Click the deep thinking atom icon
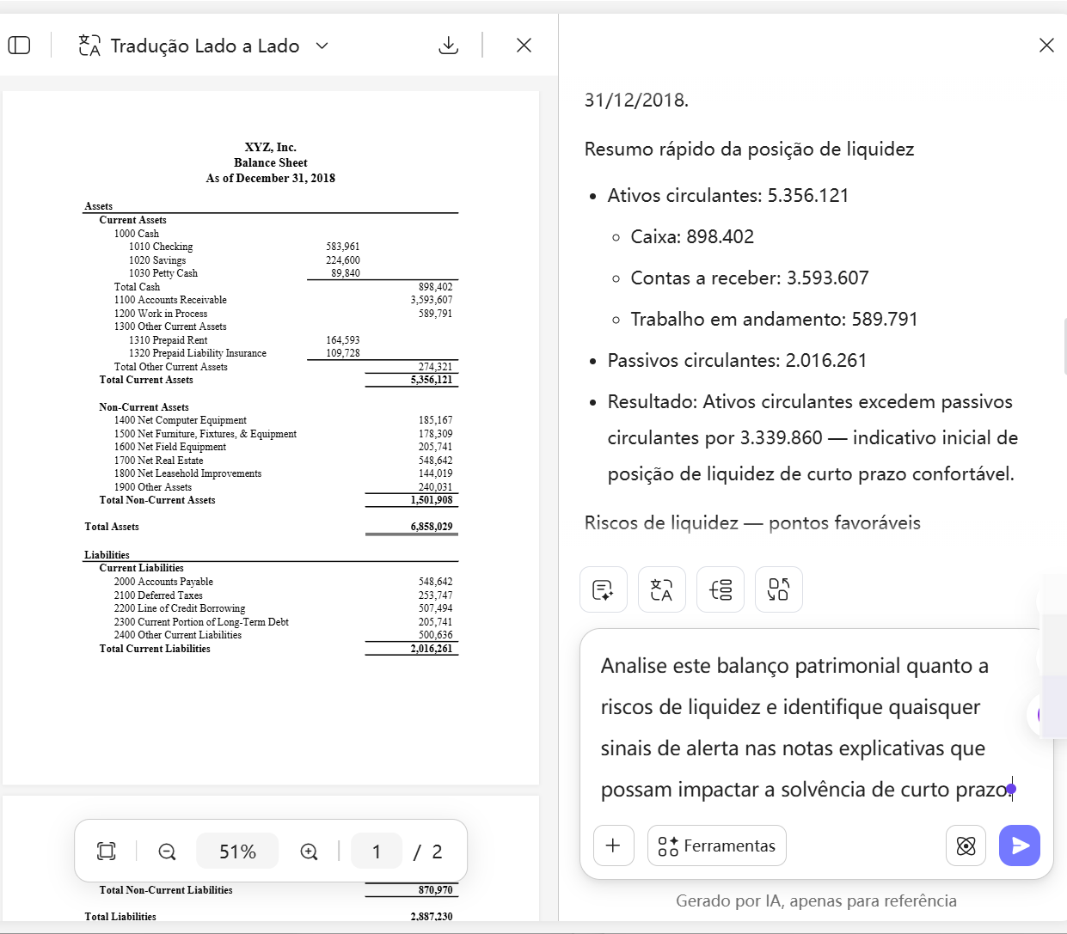The height and width of the screenshot is (934, 1067). click(x=966, y=846)
